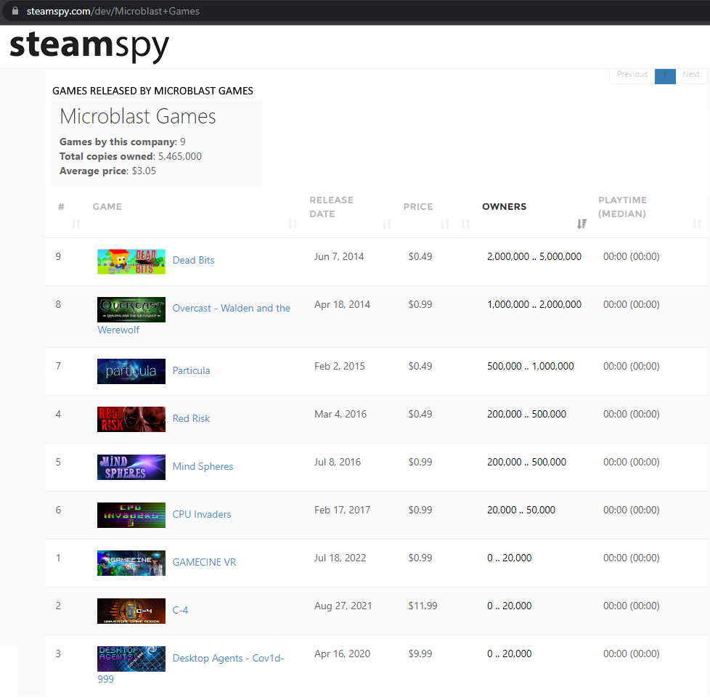710x700 pixels.
Task: Click the $11.99 price of C-4
Action: [x=423, y=606]
